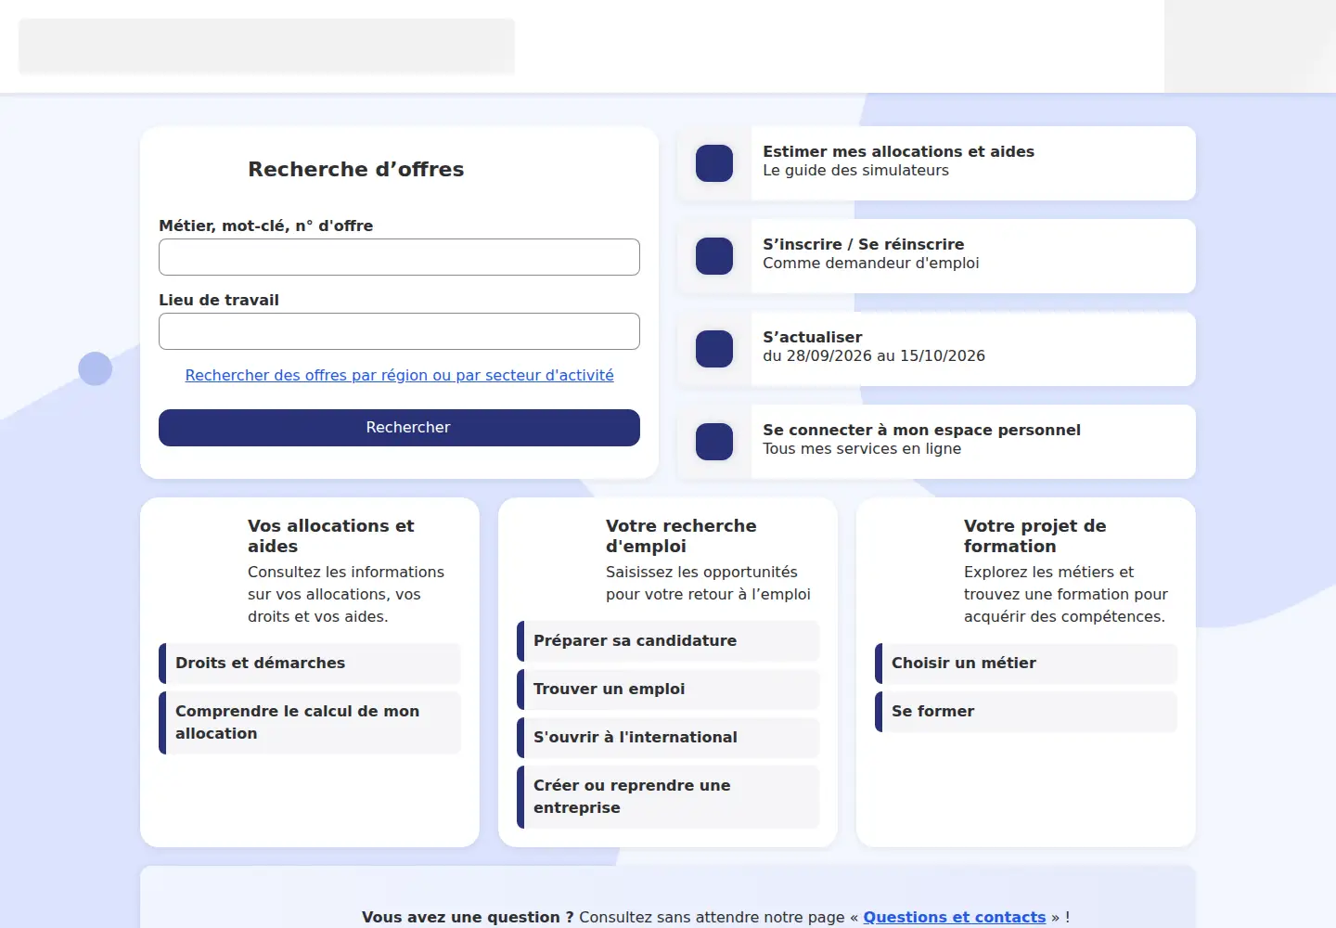The height and width of the screenshot is (928, 1336).
Task: Click the Votre recherche d'emploi heading
Action: click(681, 536)
